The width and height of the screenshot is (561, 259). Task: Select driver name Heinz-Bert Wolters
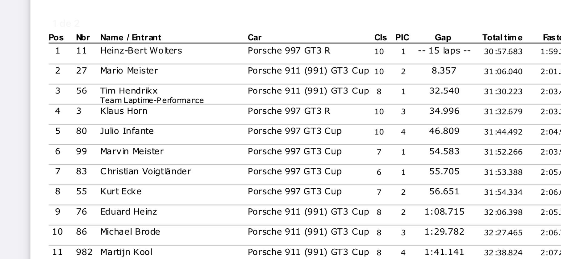click(141, 51)
